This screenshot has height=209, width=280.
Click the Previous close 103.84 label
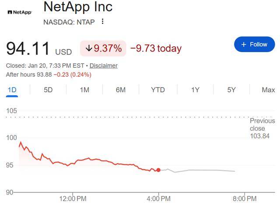[x=262, y=128]
